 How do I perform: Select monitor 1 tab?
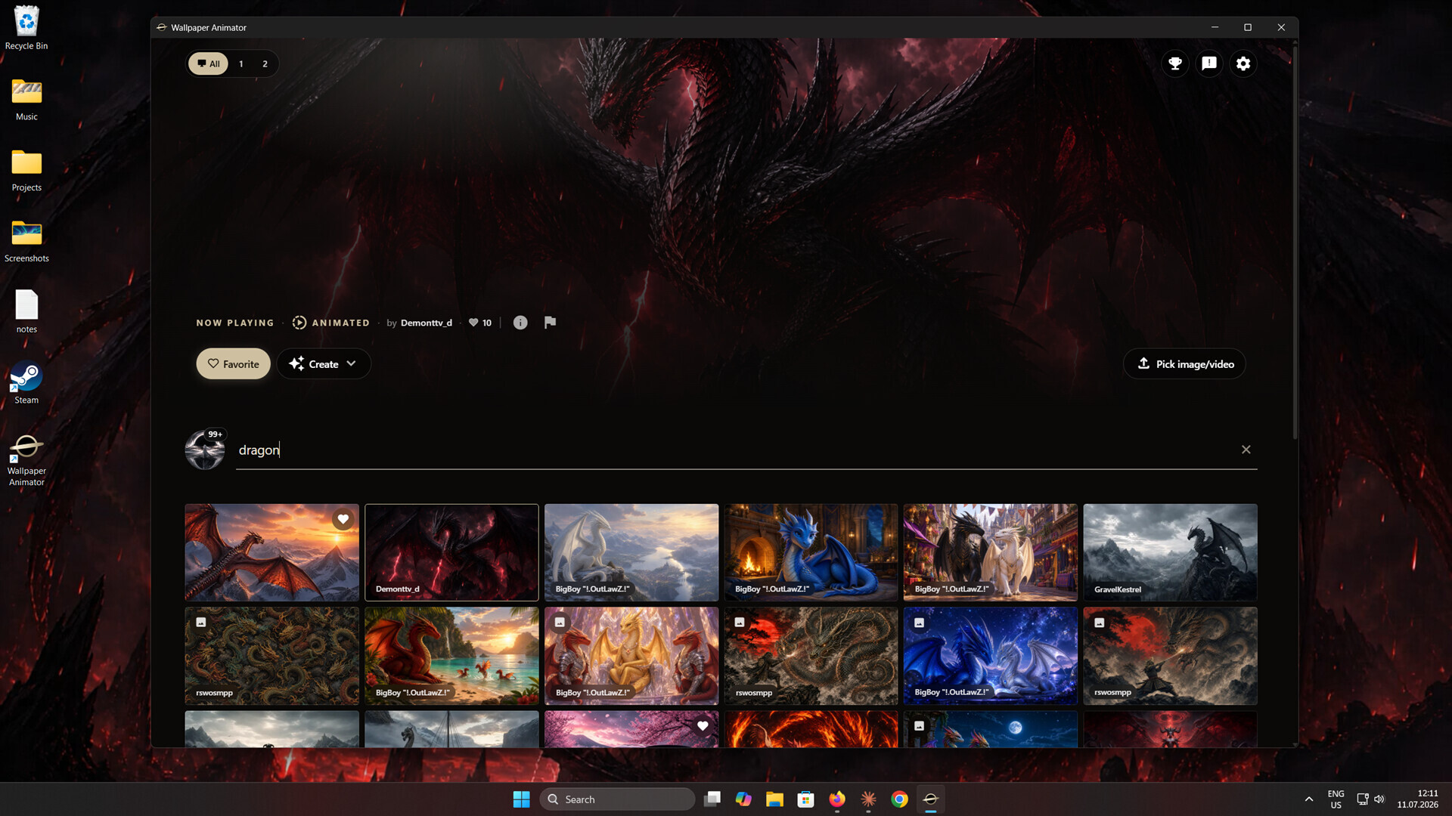tap(241, 63)
